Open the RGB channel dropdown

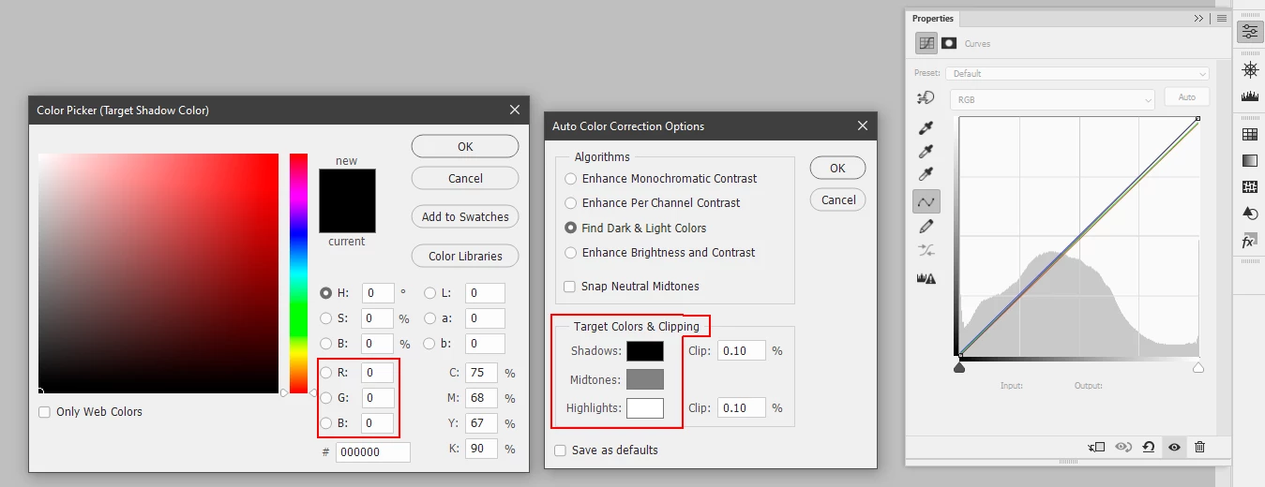pyautogui.click(x=1052, y=99)
